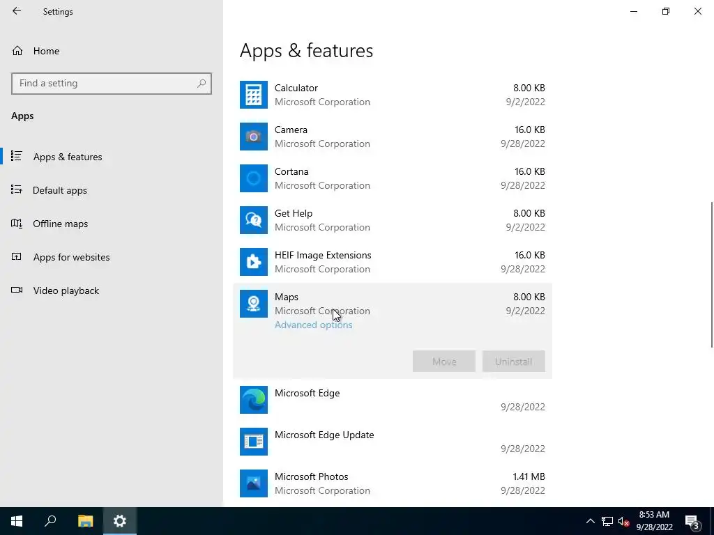Open the Windows Start menu
The width and height of the screenshot is (714, 535).
click(x=17, y=521)
